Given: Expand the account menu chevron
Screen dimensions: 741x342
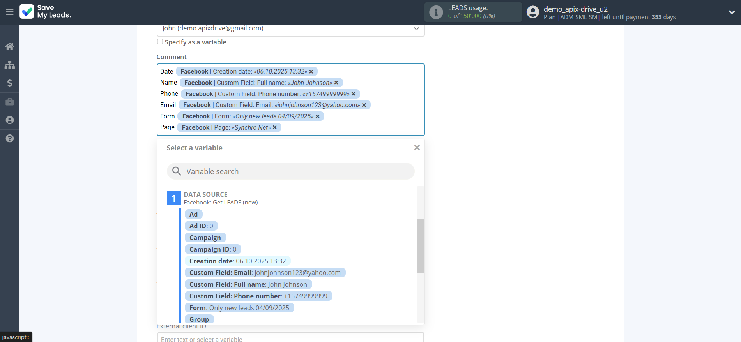Looking at the screenshot, I should 732,12.
